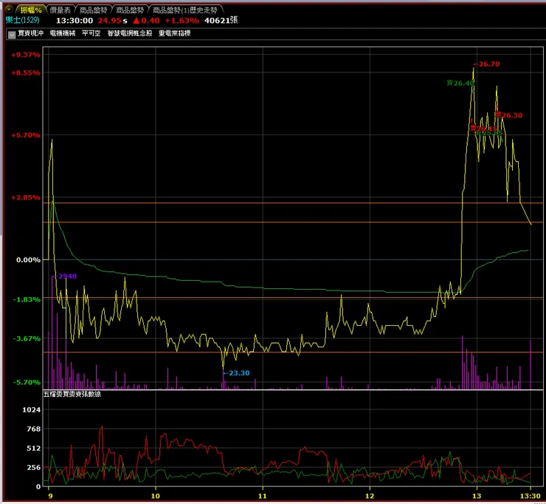The image size is (546, 504).
Task: Click the -3.67% axis label
Action: point(27,338)
